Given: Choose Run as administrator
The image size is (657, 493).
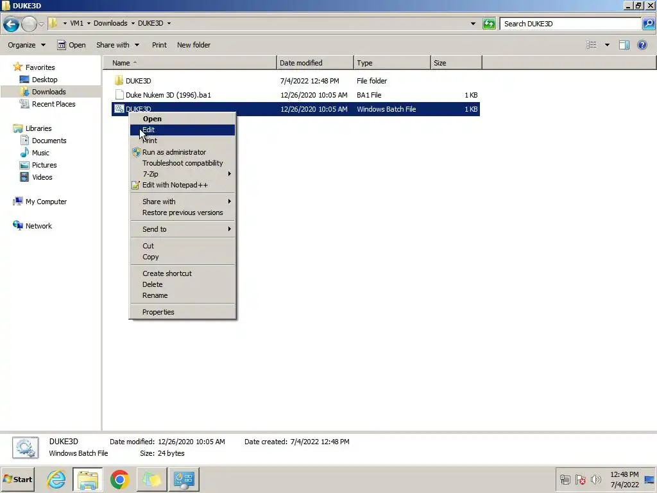Looking at the screenshot, I should [x=182, y=152].
